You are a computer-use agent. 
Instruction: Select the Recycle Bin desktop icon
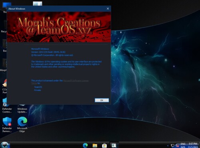point(4,27)
